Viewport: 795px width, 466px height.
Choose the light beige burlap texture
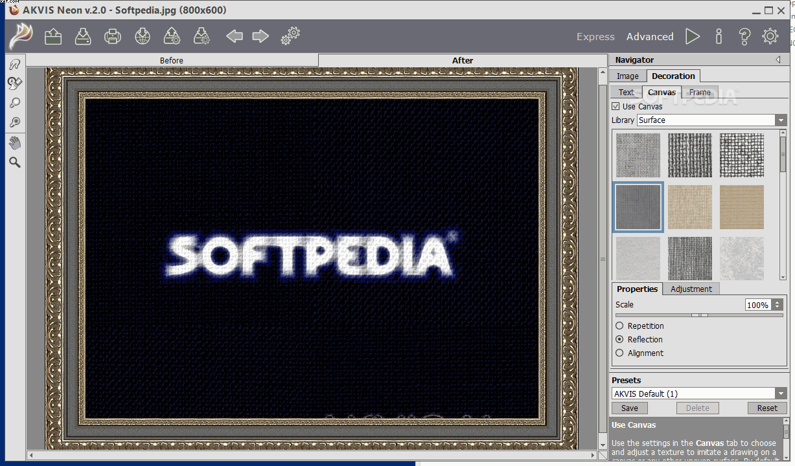[690, 207]
